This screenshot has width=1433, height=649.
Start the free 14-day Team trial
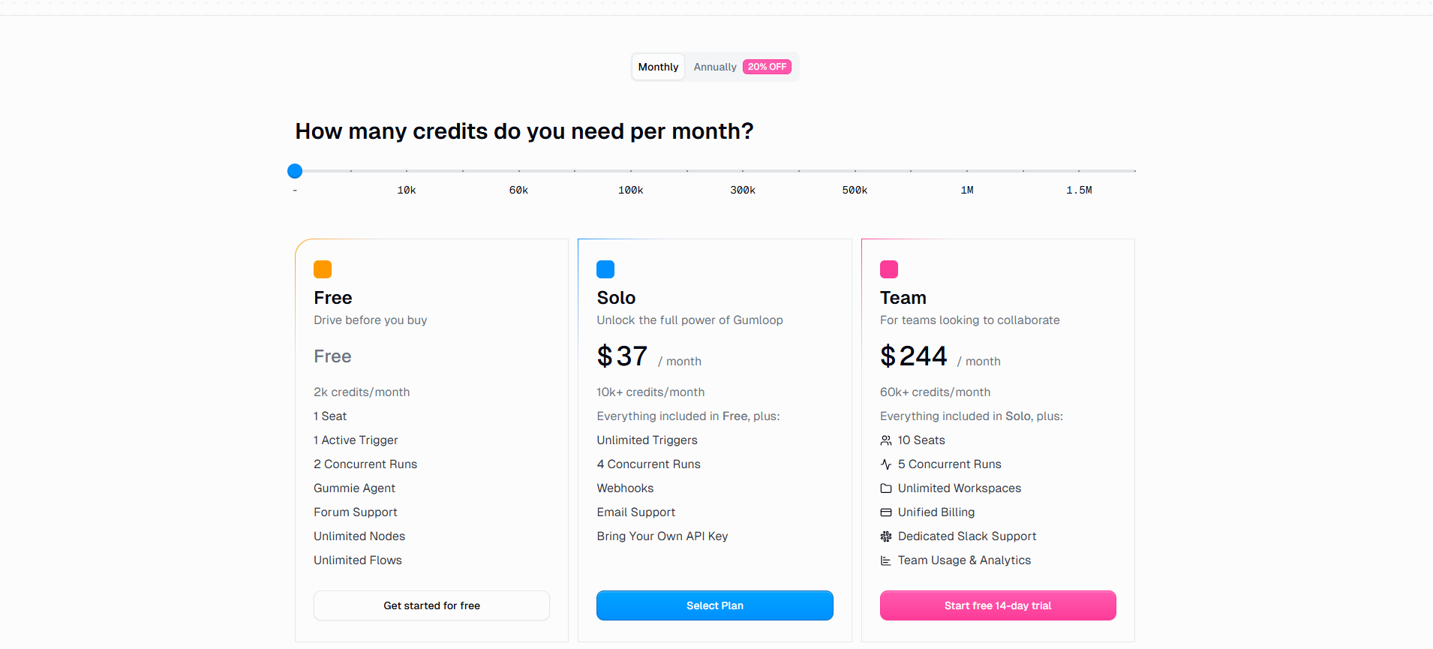pyautogui.click(x=998, y=605)
